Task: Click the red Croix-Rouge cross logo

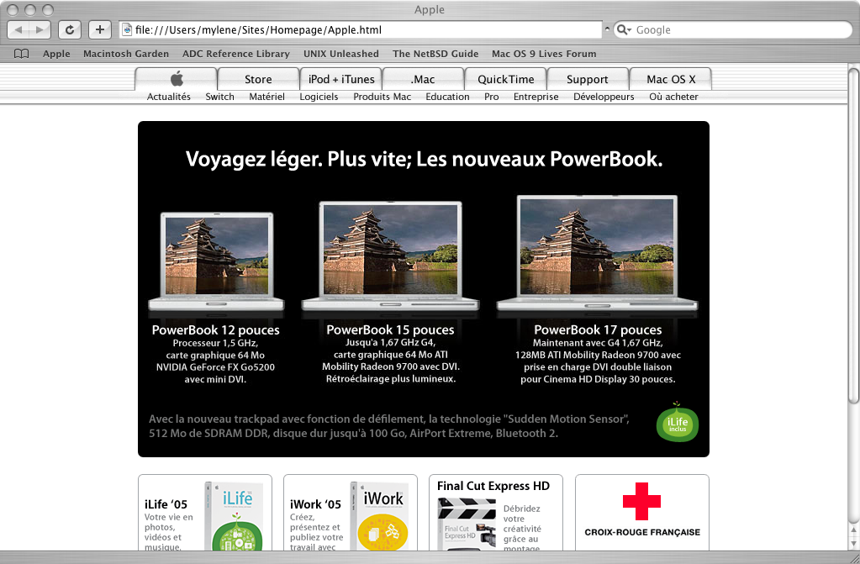Action: point(641,501)
